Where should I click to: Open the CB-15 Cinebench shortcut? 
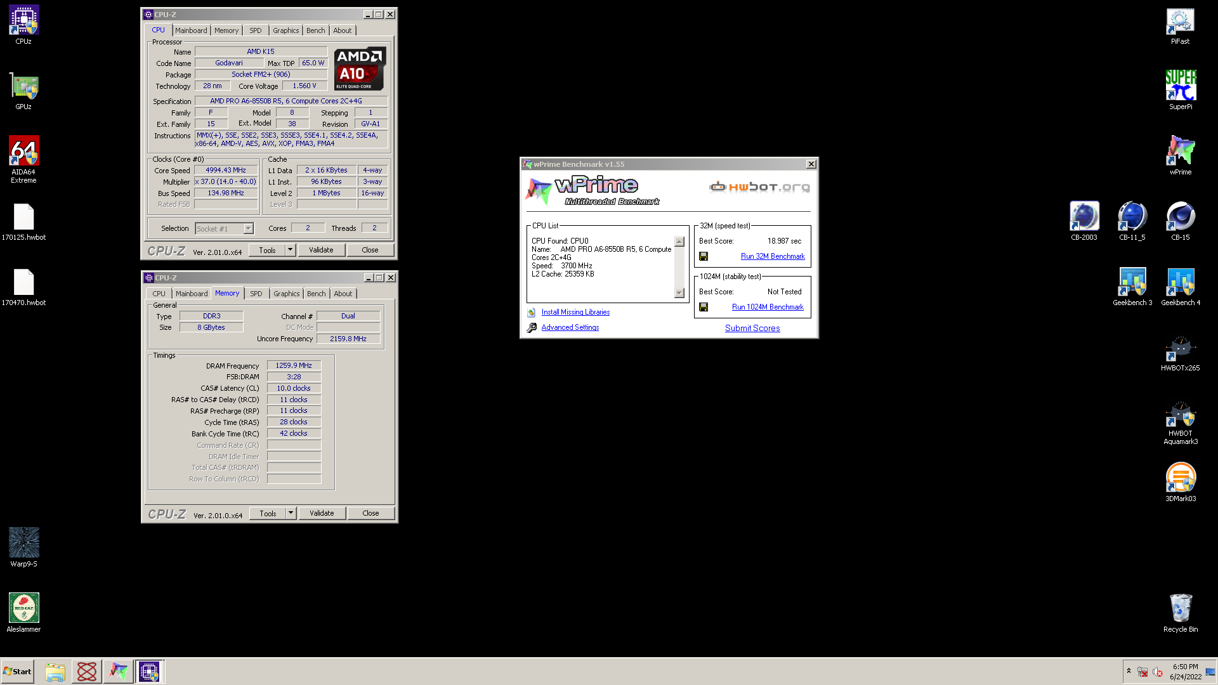pyautogui.click(x=1180, y=221)
